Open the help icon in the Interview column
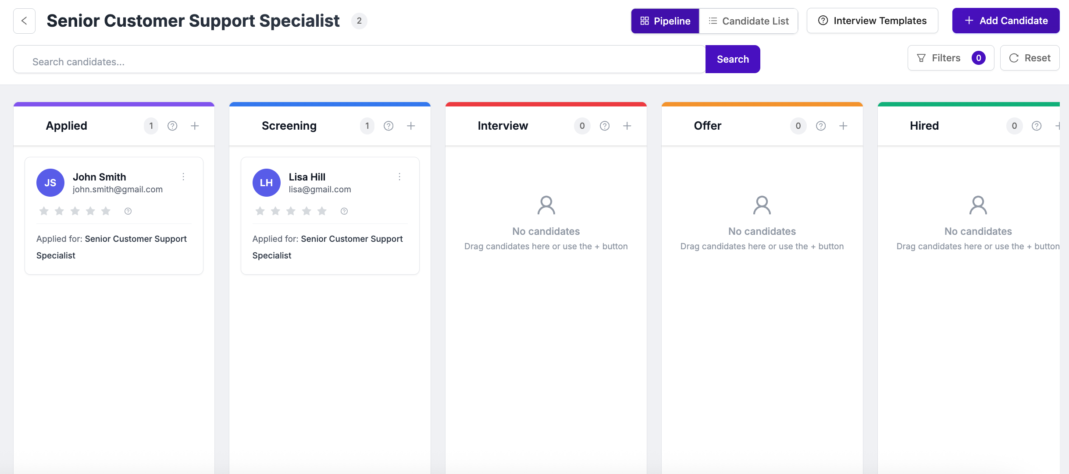The width and height of the screenshot is (1069, 474). point(605,126)
